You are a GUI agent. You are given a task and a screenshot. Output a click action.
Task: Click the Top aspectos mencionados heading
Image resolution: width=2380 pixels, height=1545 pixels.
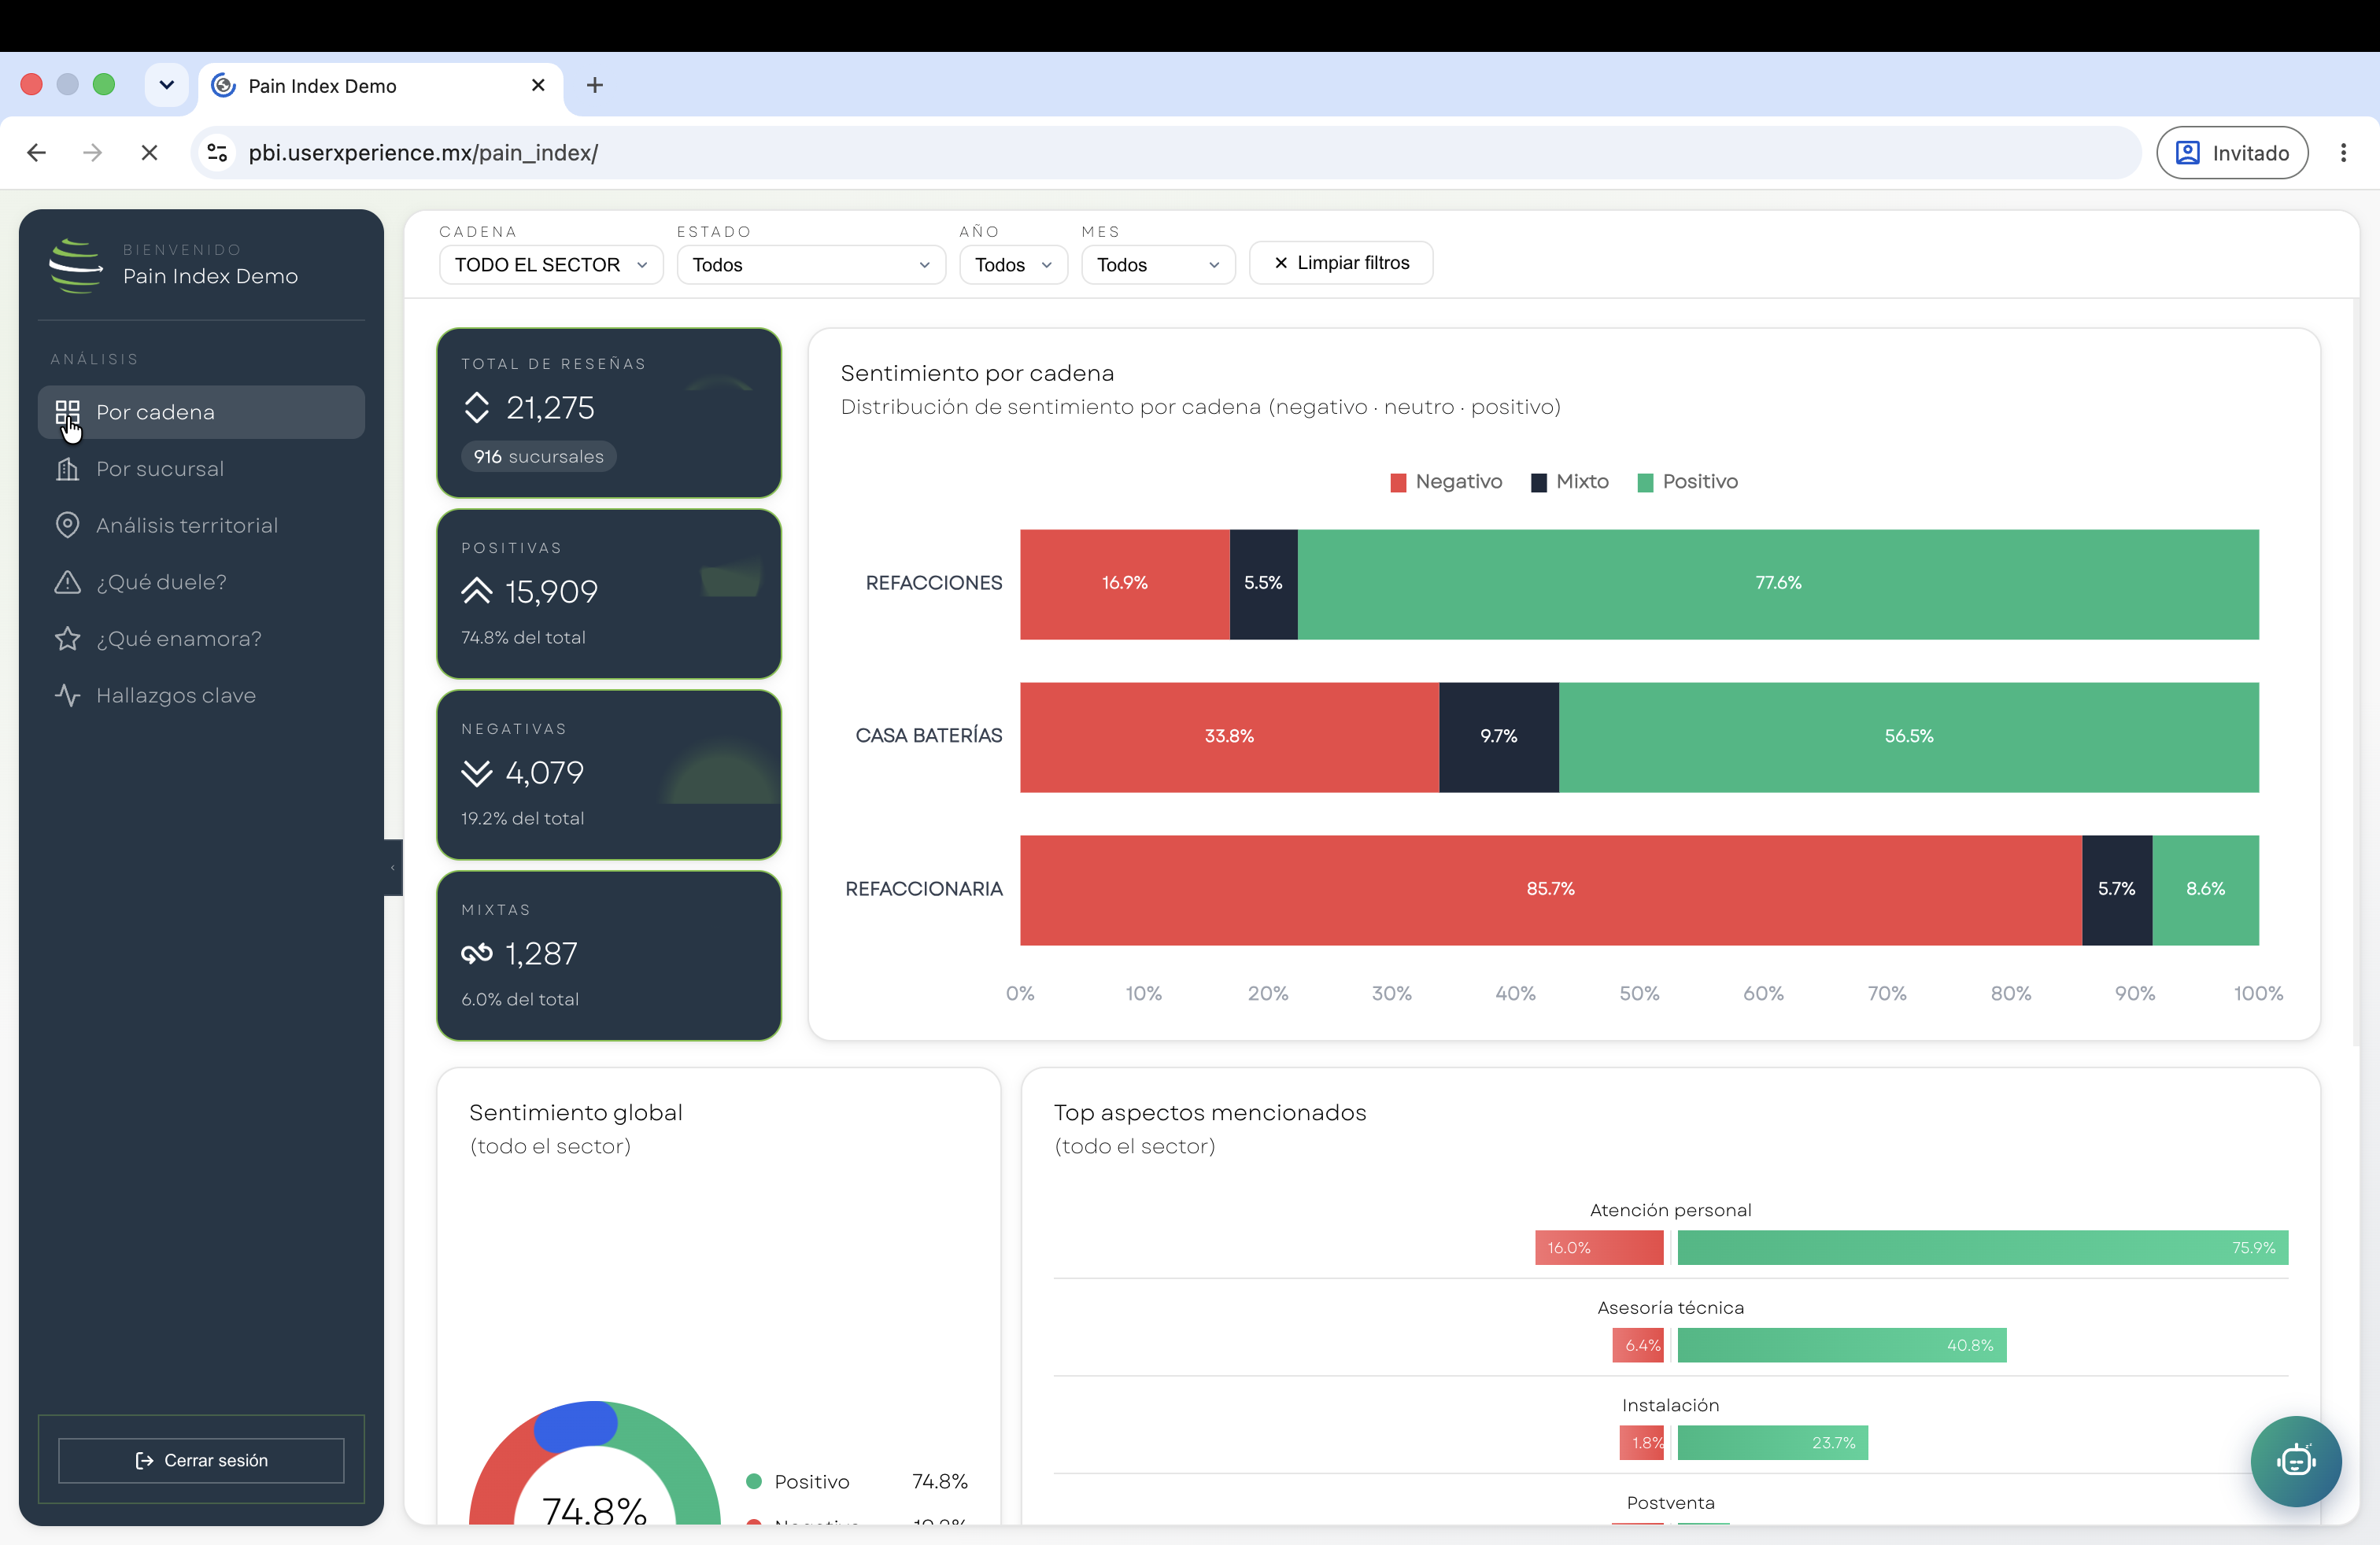pos(1210,1112)
